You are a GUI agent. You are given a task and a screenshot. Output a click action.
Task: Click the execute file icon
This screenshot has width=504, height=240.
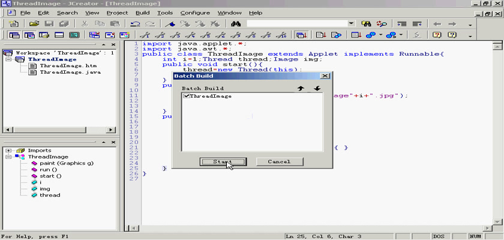click(336, 35)
